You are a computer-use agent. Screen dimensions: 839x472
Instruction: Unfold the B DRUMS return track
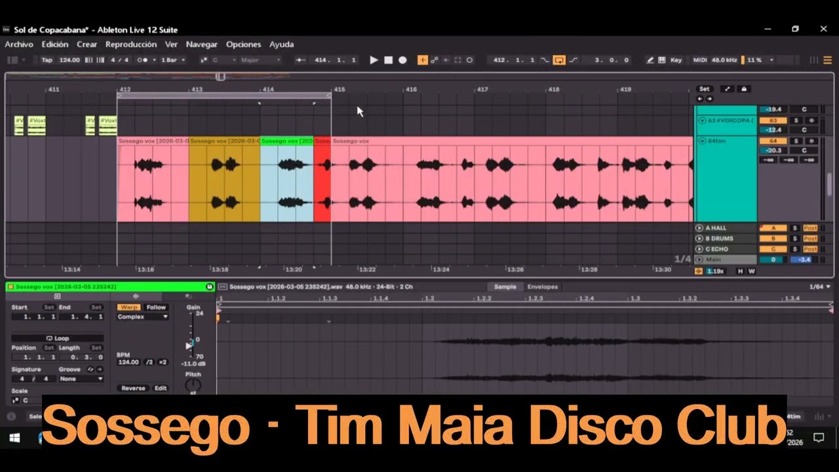coord(699,239)
